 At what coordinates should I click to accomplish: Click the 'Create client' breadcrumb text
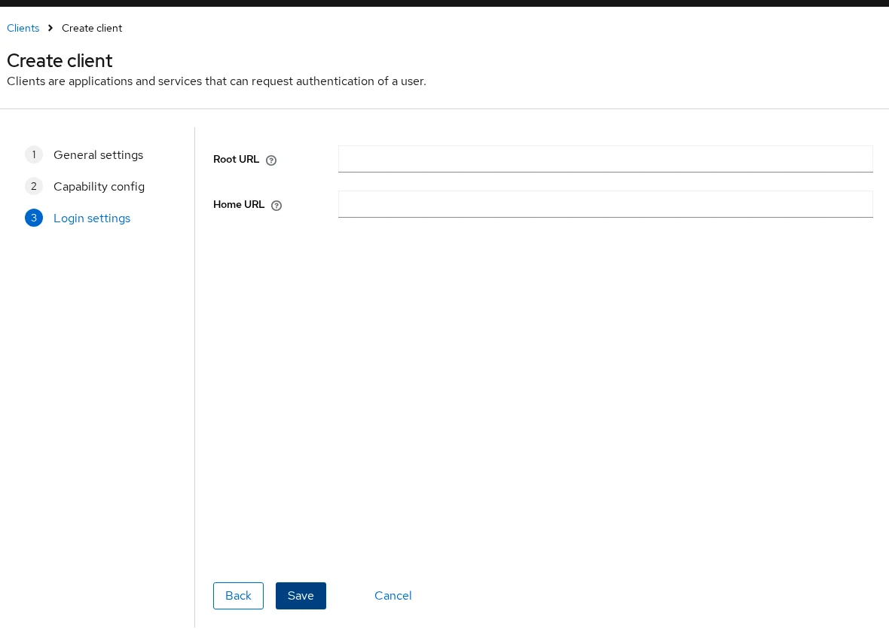pyautogui.click(x=92, y=29)
